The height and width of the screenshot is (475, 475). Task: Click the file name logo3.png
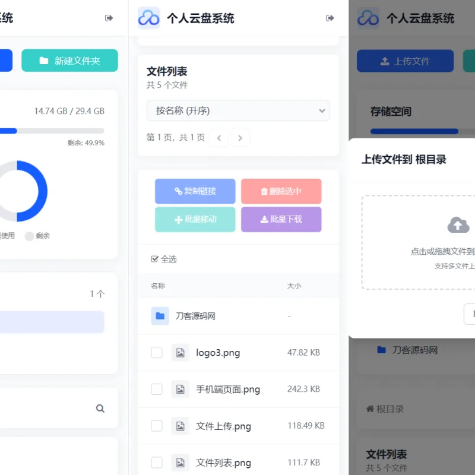(x=218, y=353)
